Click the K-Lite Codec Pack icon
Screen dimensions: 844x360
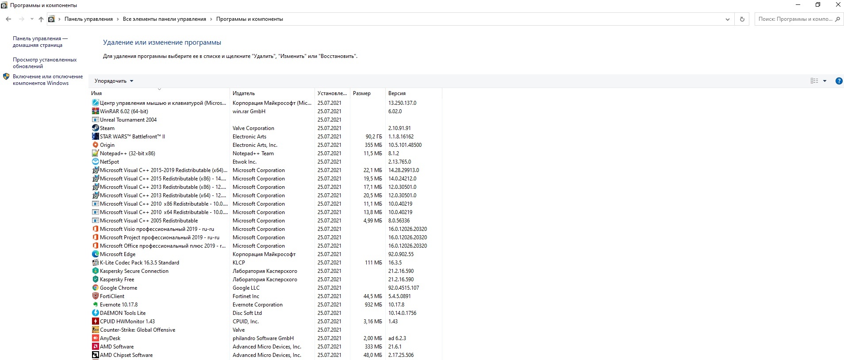tap(95, 263)
